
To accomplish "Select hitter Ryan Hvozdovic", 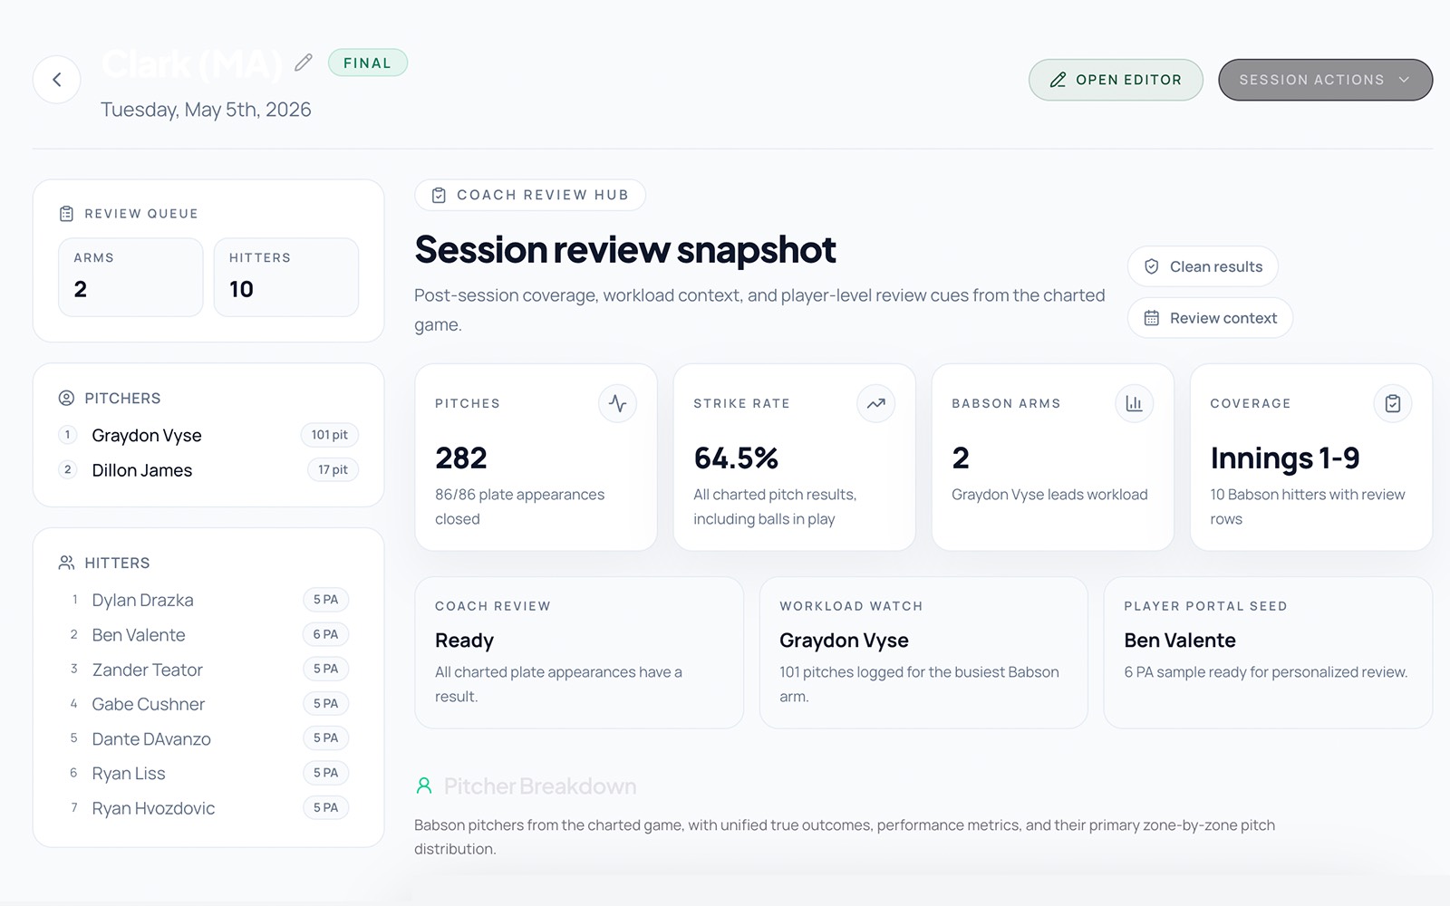I will (x=208, y=807).
